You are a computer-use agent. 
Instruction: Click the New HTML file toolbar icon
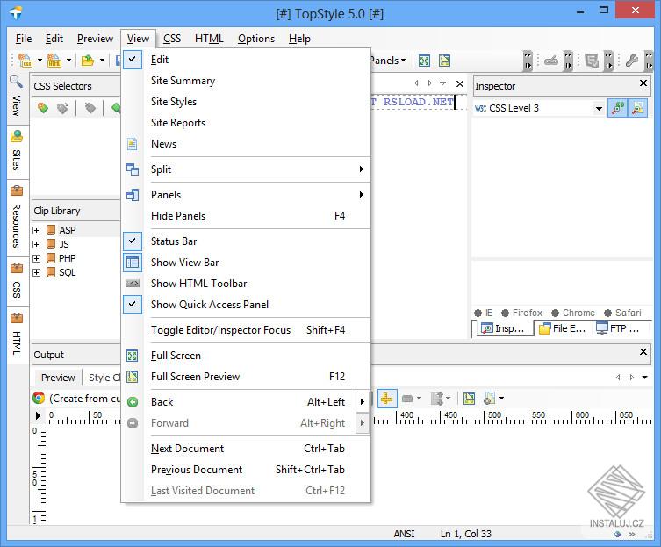[x=54, y=61]
